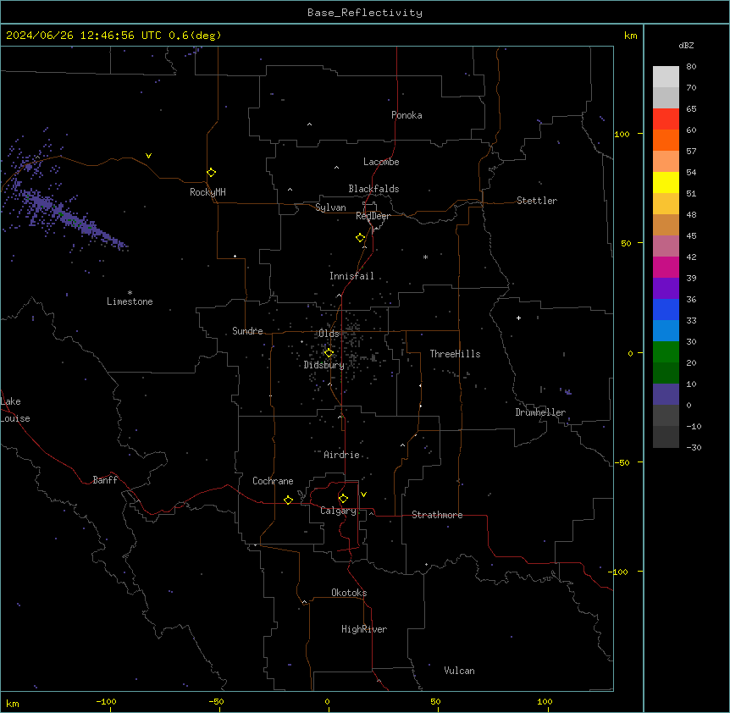Click the green 30 dBZ legend swatch
This screenshot has height=713, width=730.
[666, 352]
